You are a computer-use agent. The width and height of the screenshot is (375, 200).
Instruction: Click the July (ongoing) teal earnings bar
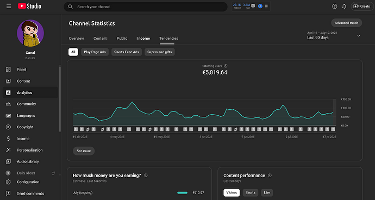[182, 192]
